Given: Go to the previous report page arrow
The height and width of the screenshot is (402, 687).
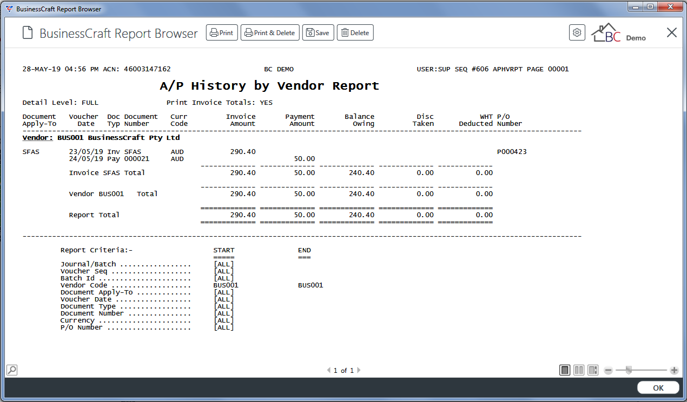Looking at the screenshot, I should pos(328,371).
